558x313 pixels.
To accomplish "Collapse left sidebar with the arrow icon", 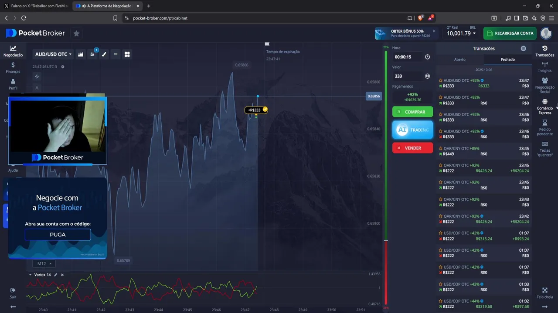I will point(13,306).
